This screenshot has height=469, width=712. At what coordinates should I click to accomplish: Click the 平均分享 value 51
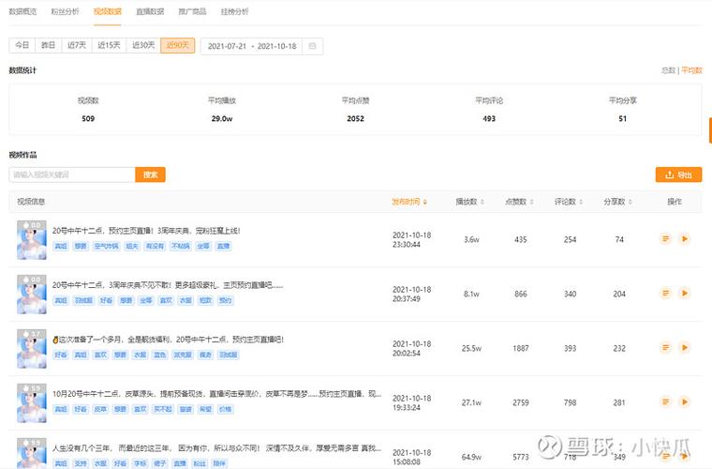coord(623,118)
